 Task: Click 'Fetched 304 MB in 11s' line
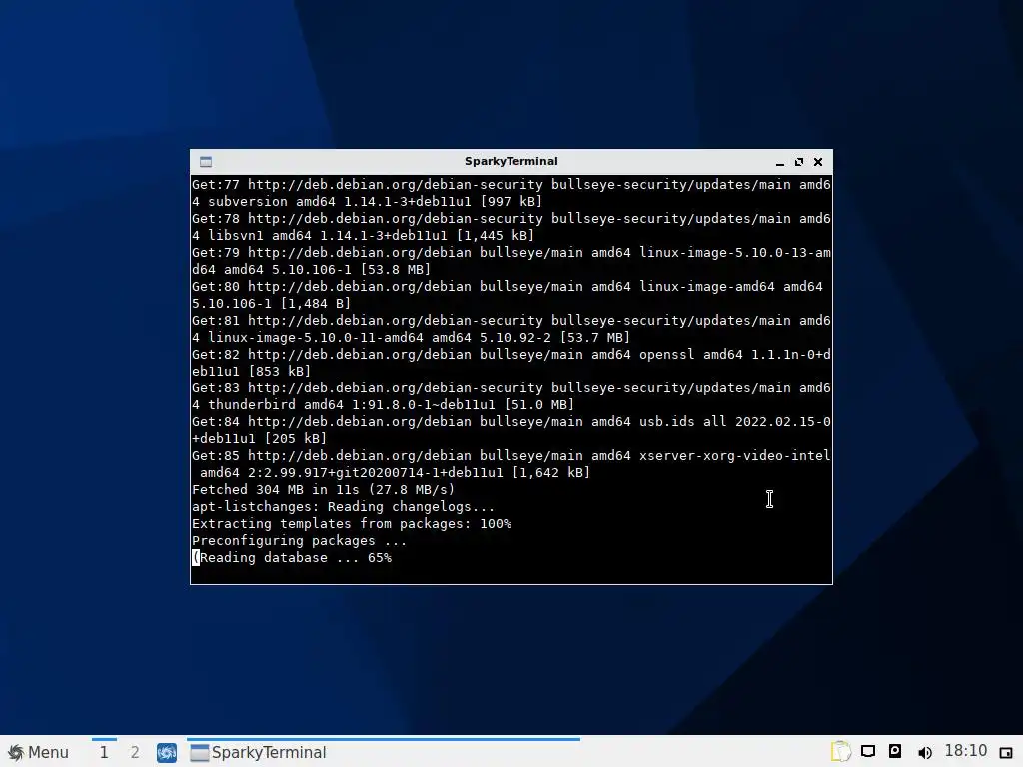[323, 489]
